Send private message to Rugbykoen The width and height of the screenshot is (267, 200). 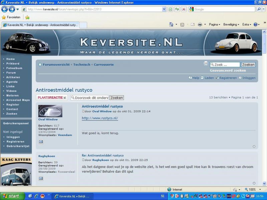pyautogui.click(x=41, y=178)
